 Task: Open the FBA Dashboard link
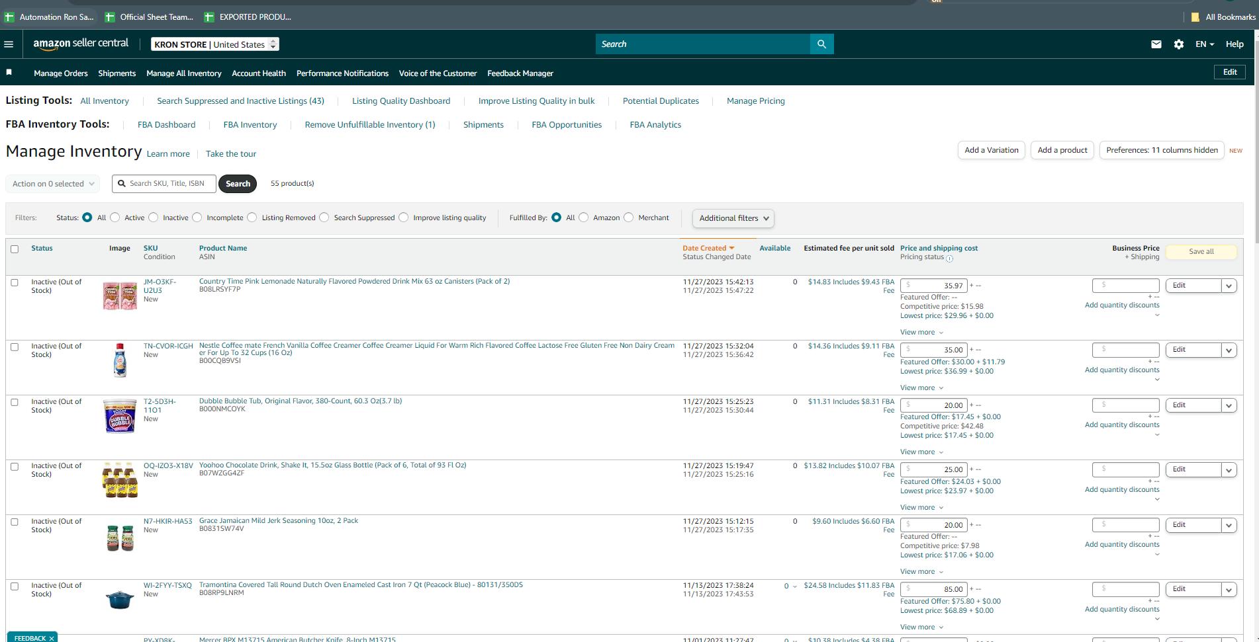tap(167, 125)
